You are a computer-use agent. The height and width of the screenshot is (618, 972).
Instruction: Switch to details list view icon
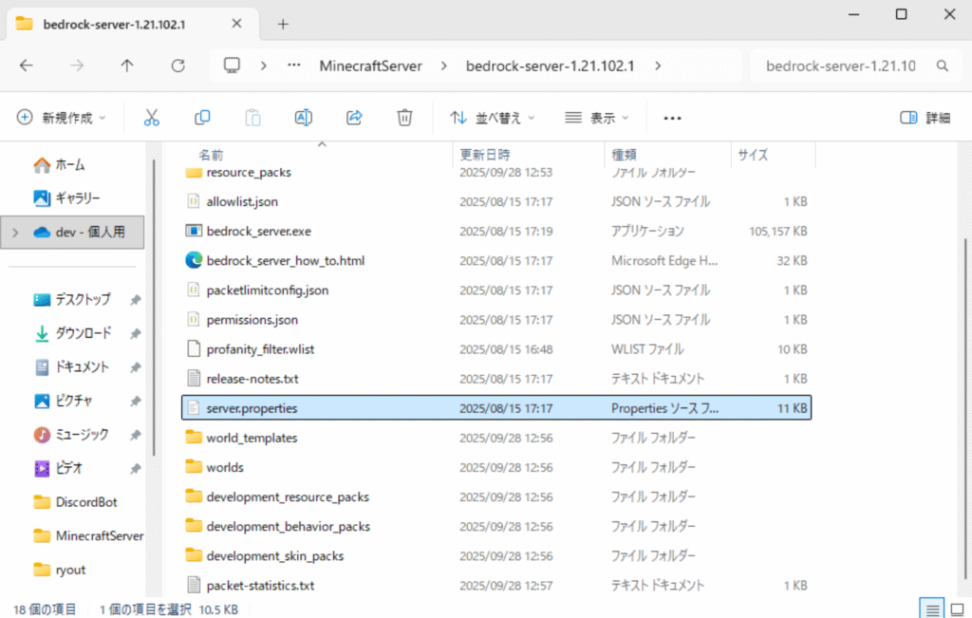932,609
